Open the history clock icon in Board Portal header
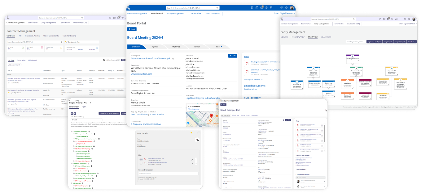Screen dimensions: 421x193 266,8
